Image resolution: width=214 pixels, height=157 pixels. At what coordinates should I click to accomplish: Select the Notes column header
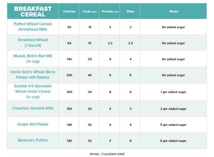tap(174, 11)
